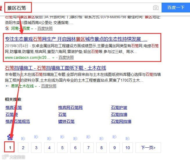This screenshot has height=161, width=190.
Task: Select related search 格宾网石笼网
Action: click(x=70, y=107)
